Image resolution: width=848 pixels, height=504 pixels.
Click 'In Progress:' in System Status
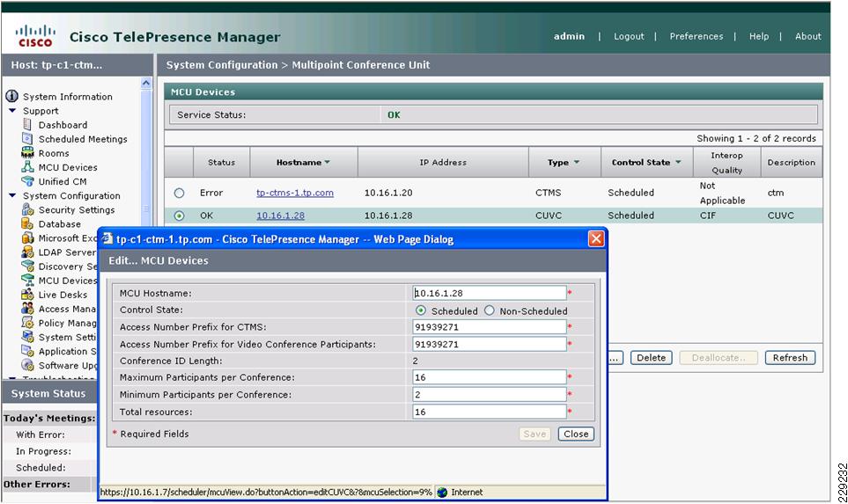(43, 451)
